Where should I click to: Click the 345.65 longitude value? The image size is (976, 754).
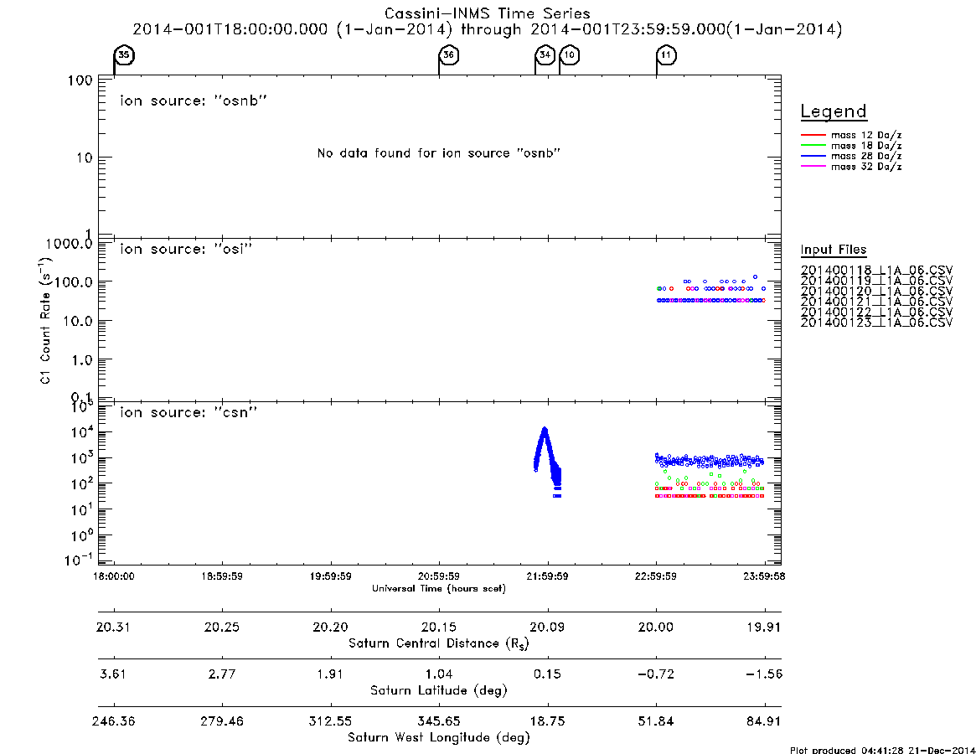point(439,721)
